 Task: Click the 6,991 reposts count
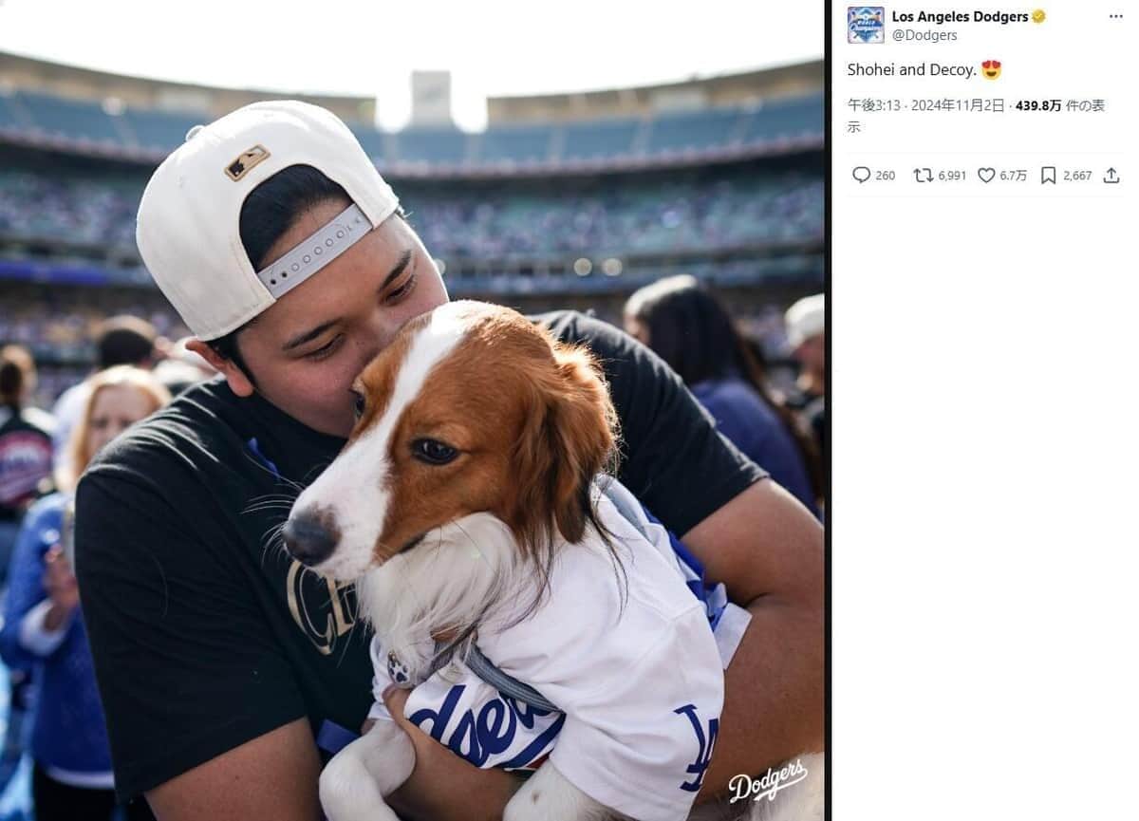coord(952,176)
